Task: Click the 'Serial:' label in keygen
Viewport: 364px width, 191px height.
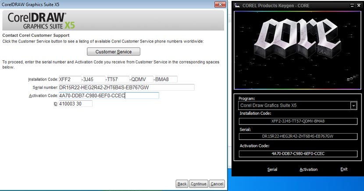Action: (x=245, y=129)
